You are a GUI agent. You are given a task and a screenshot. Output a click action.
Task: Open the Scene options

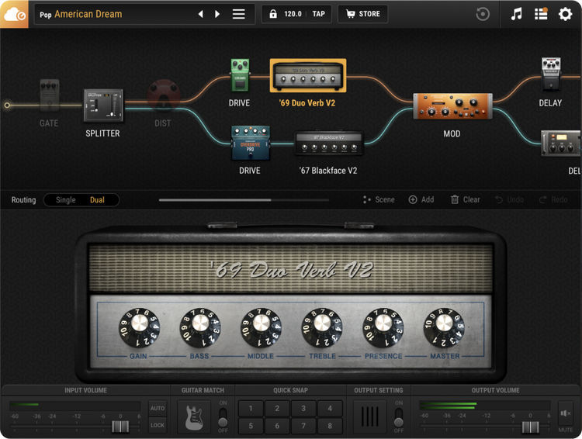pyautogui.click(x=379, y=199)
